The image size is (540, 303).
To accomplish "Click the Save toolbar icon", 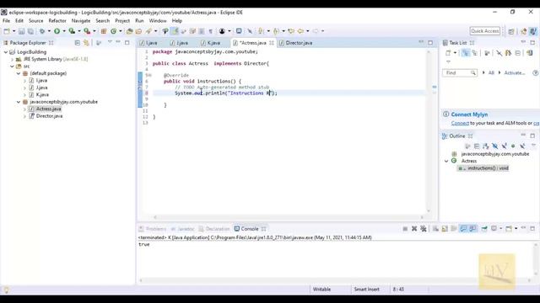I will 22,31.
